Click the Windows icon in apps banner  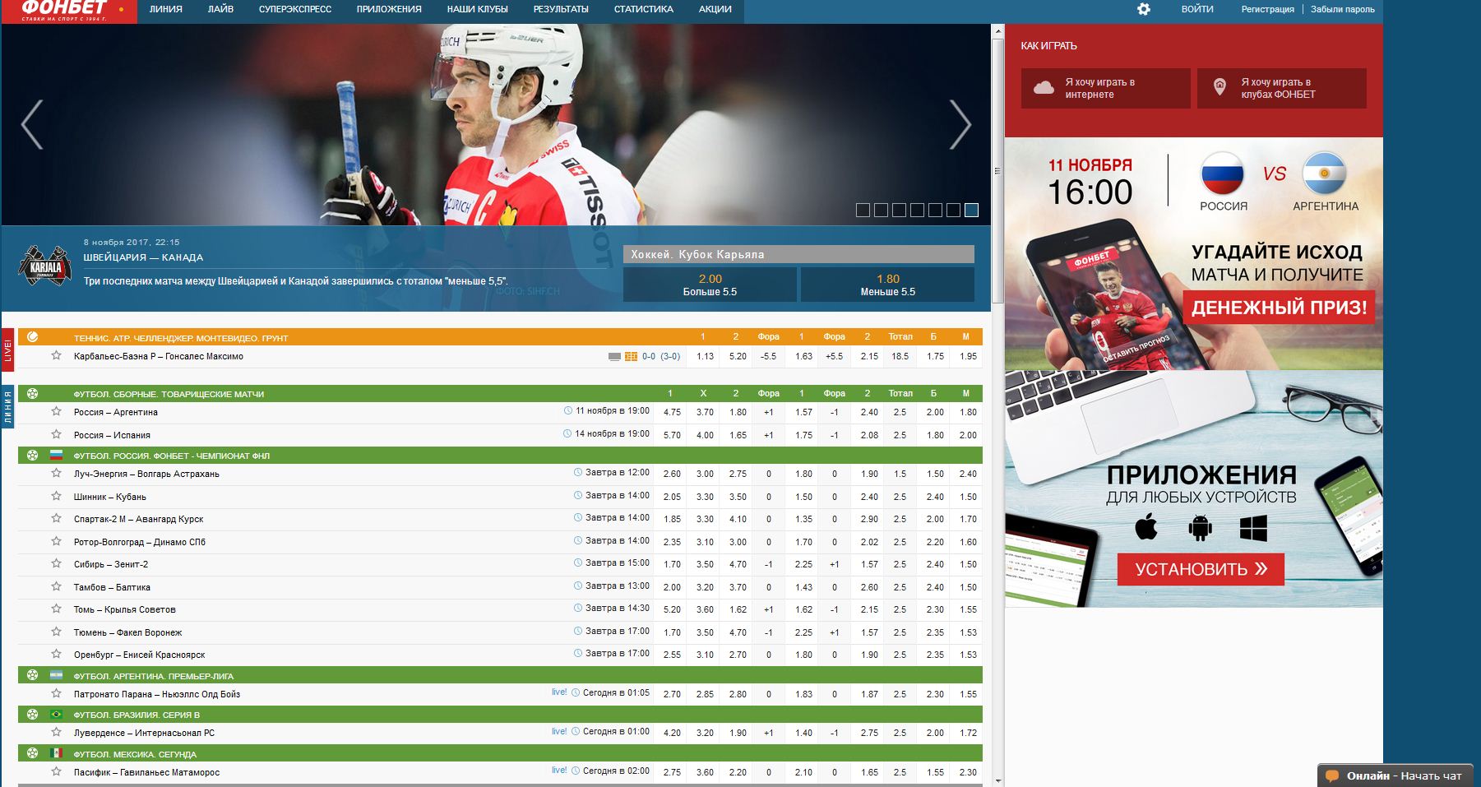coord(1253,528)
